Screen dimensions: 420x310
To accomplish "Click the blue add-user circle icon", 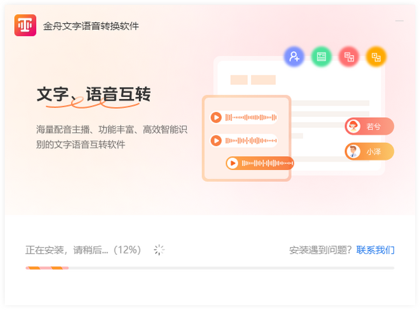I will click(294, 57).
